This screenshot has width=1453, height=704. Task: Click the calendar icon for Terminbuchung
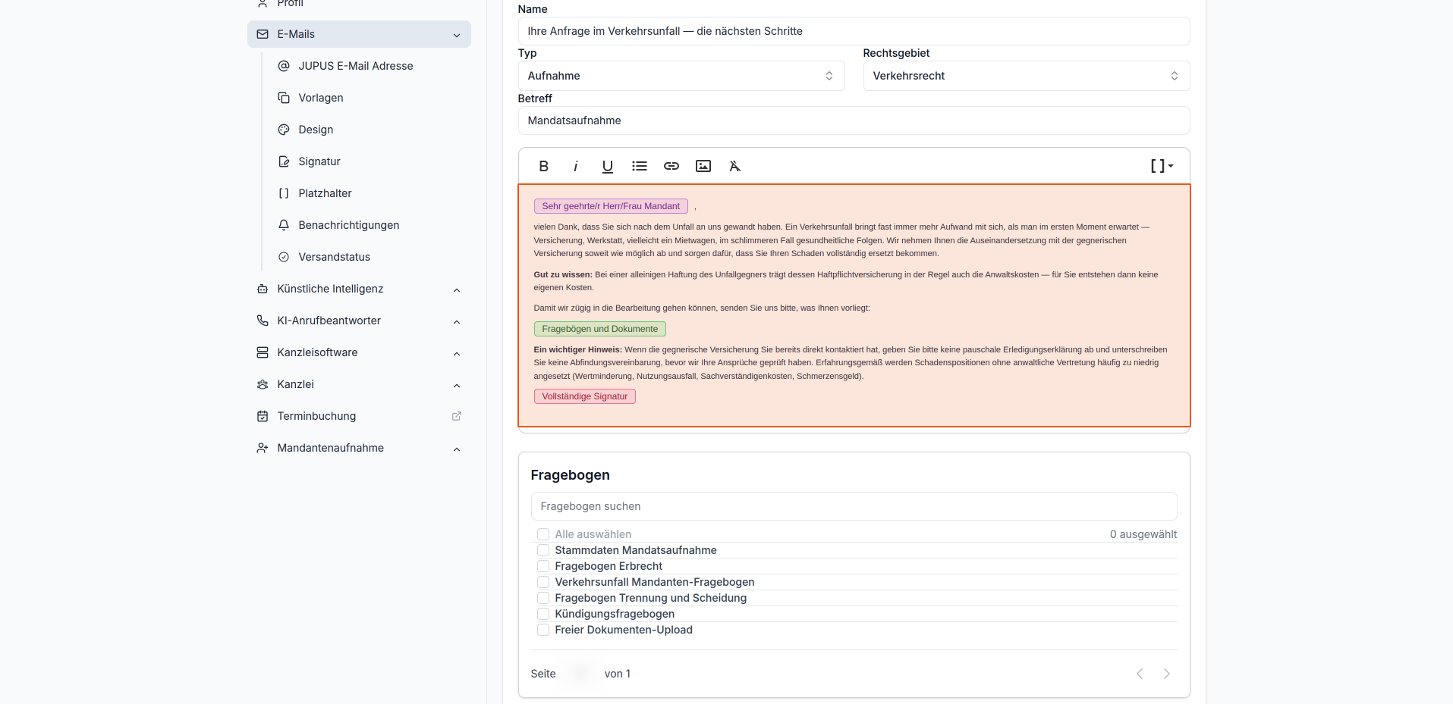coord(263,416)
